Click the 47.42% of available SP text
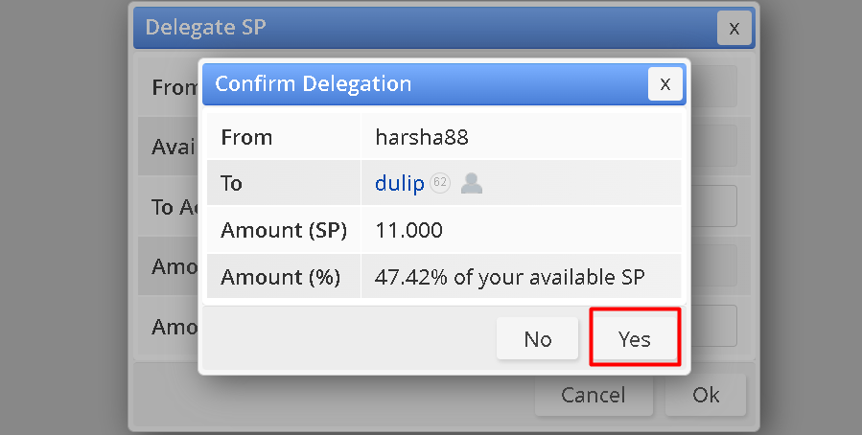This screenshot has height=435, width=862. [509, 277]
